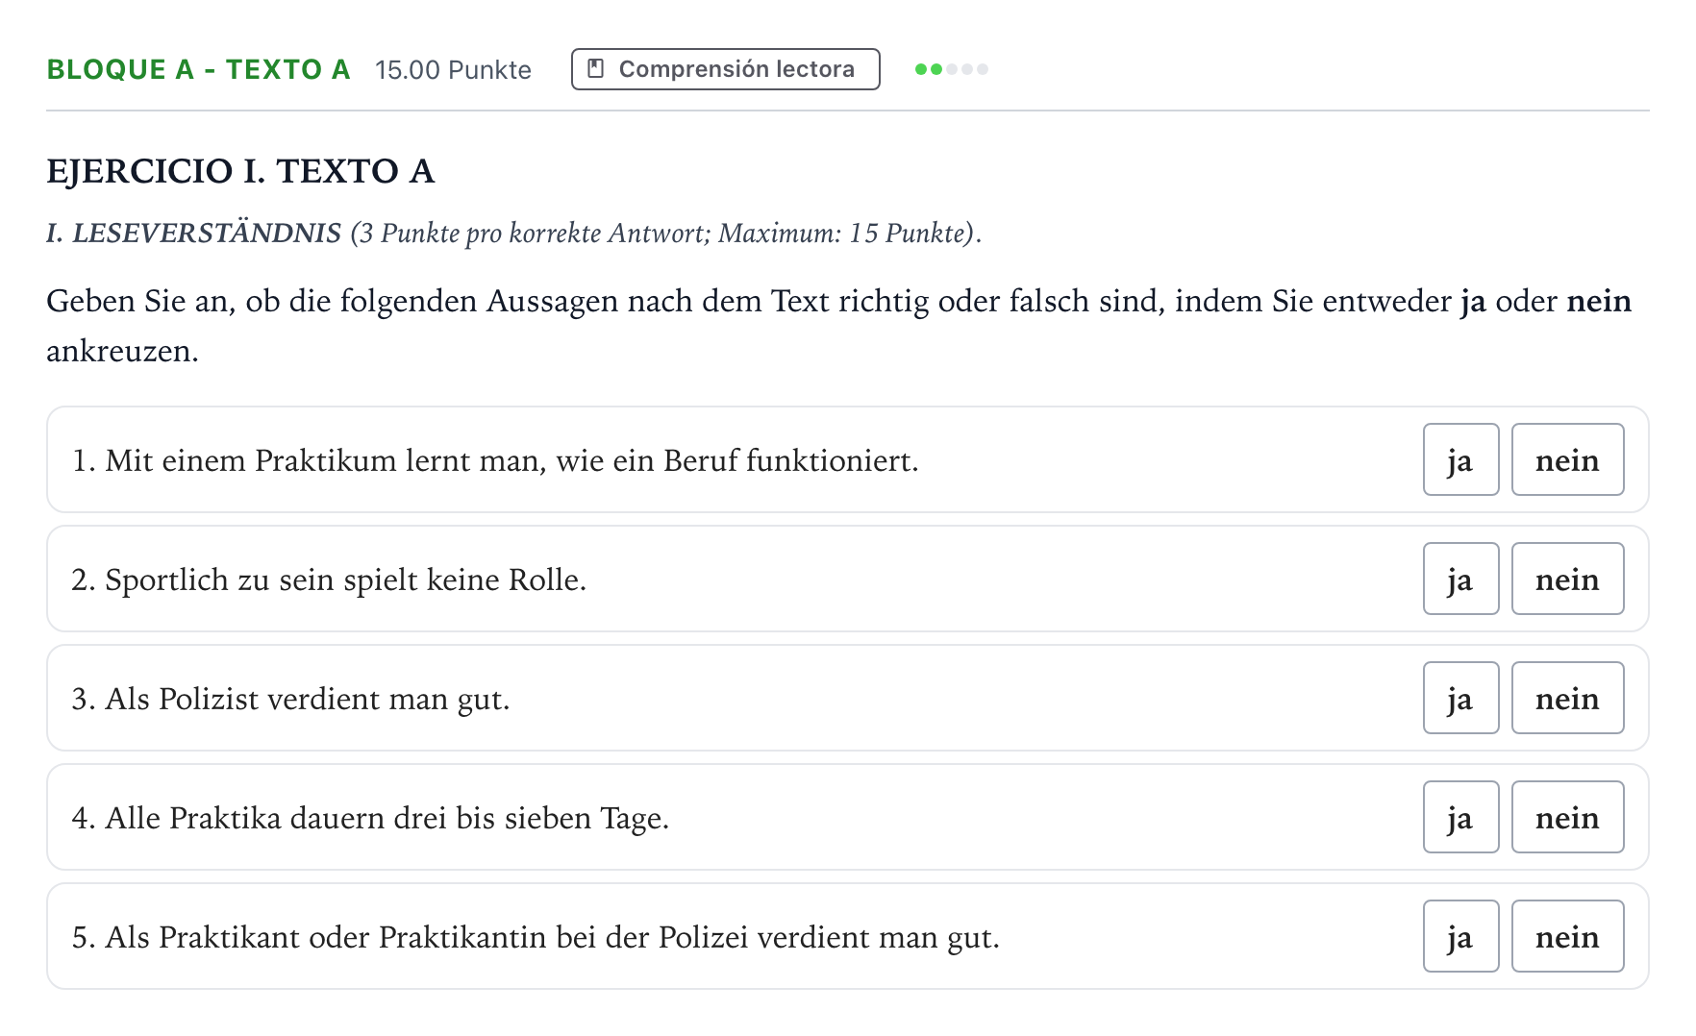Click the EJERCICIO I. TEXTO A title
This screenshot has width=1696, height=1036.
[240, 171]
